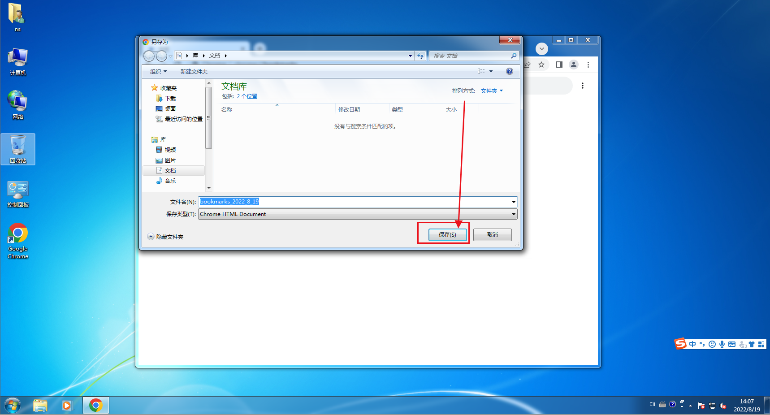This screenshot has height=415, width=770.
Task: Open the address bar history dropdown
Action: point(410,56)
